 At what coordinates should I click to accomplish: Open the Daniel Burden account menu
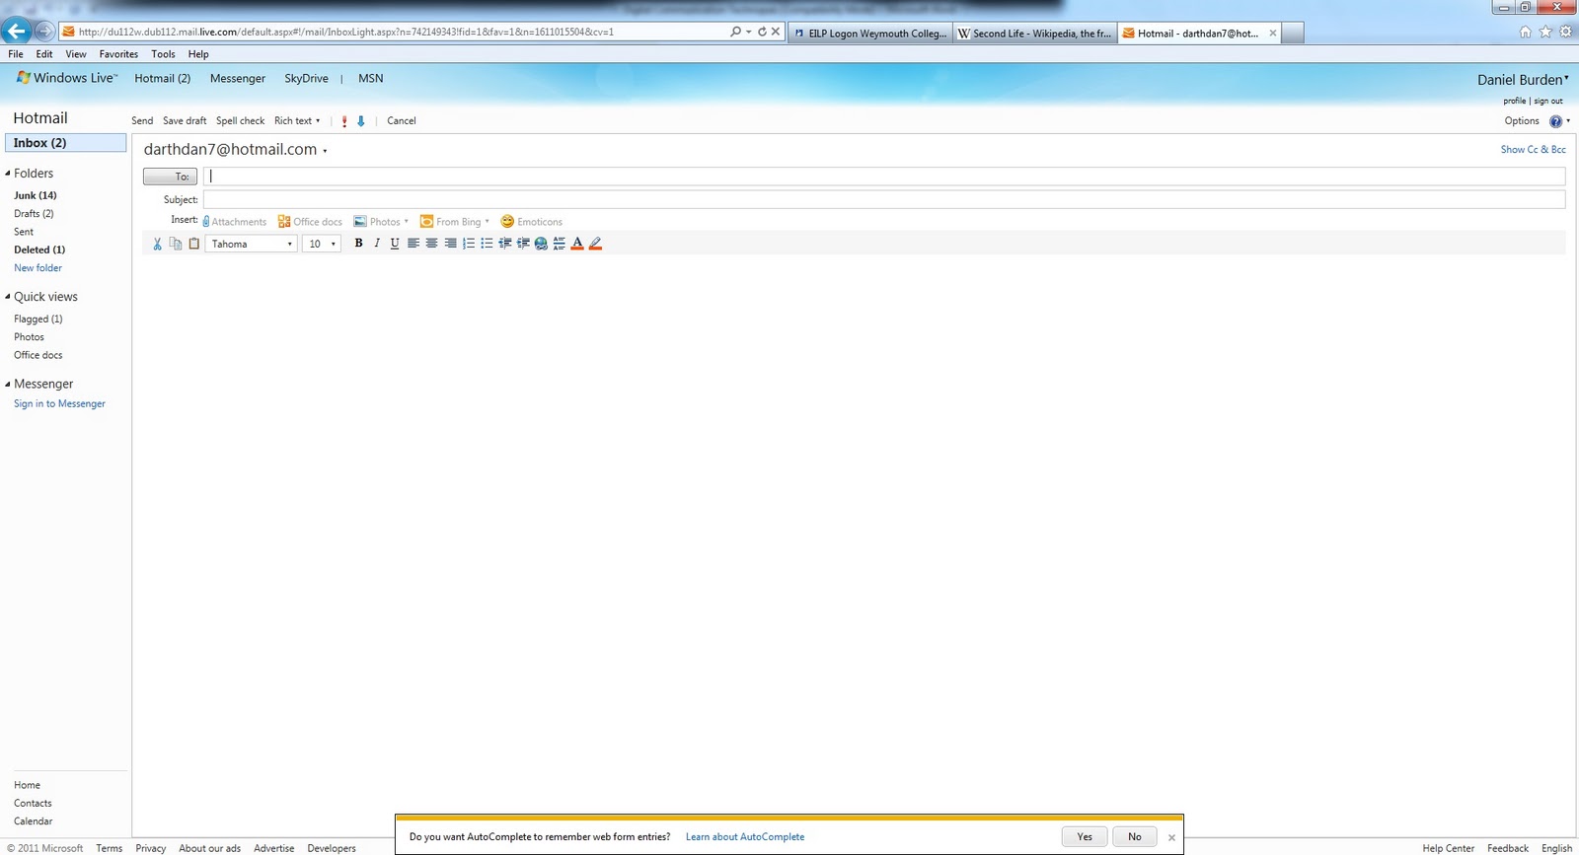point(1523,80)
